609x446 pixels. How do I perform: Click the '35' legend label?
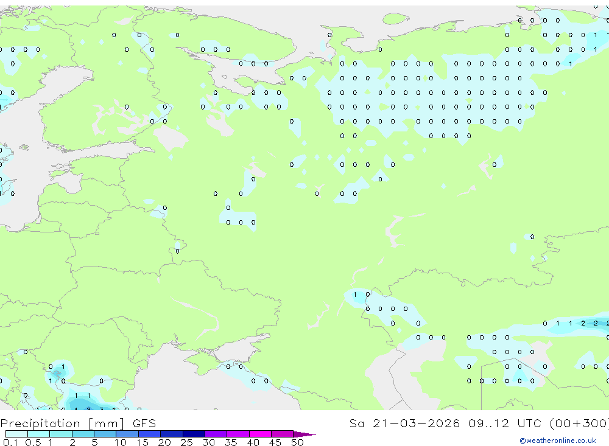[231, 442]
